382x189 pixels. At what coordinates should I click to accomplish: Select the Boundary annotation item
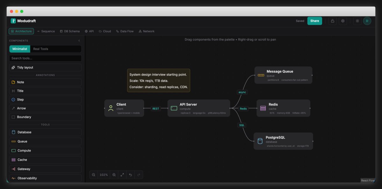(x=45, y=117)
